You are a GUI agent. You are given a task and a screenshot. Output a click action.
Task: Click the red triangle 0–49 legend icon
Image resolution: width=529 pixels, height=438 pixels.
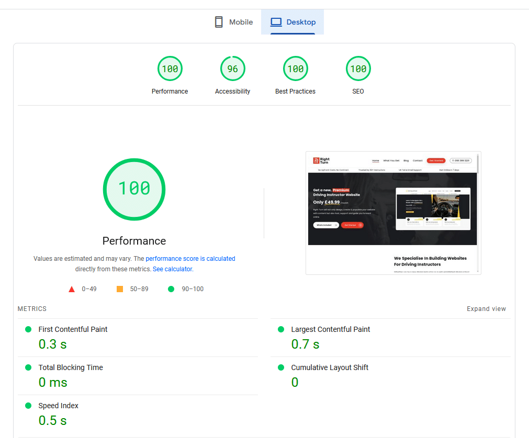pyautogui.click(x=72, y=289)
